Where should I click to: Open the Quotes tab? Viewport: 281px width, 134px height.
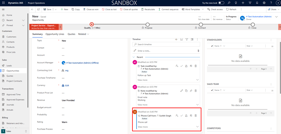tap(71, 34)
